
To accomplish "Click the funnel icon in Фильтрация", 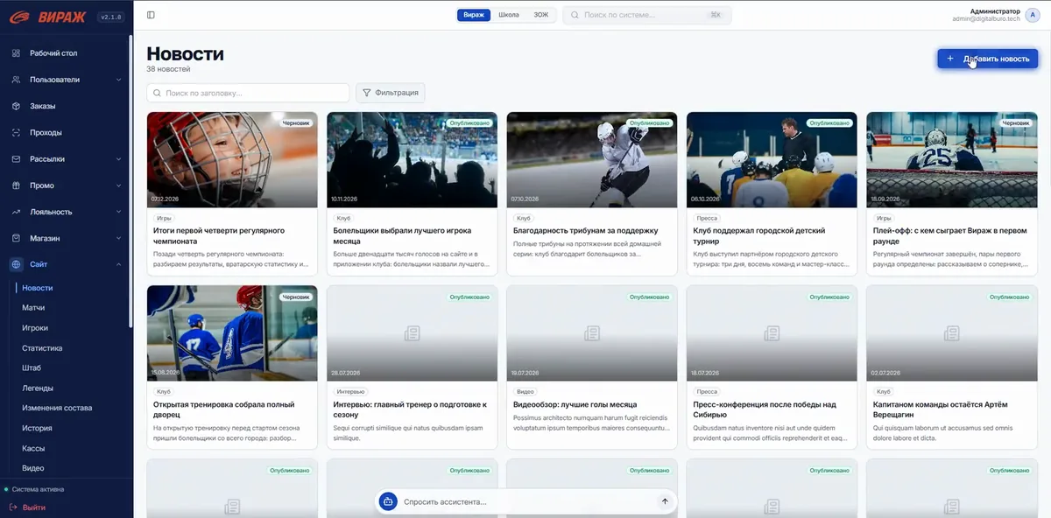I will pos(367,93).
